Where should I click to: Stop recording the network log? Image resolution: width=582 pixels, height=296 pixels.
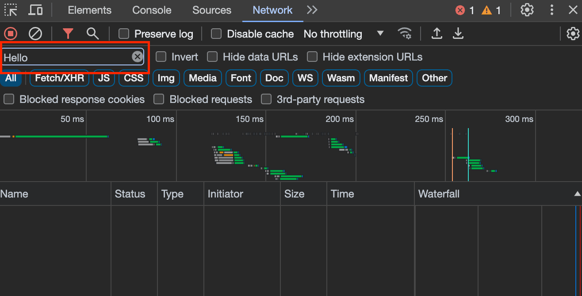[10, 34]
